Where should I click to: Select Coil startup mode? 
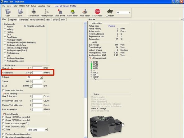pyautogui.click(x=5, y=56)
